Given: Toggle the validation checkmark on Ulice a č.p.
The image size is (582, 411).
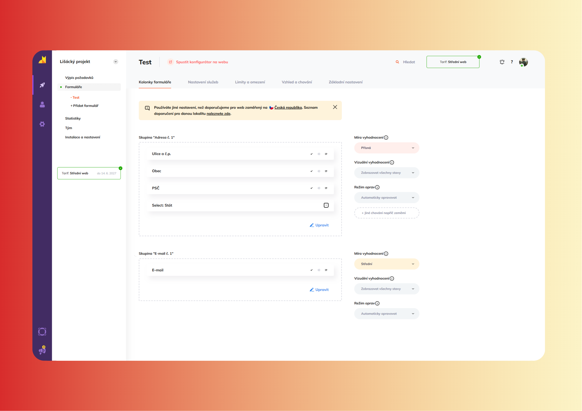Looking at the screenshot, I should [x=311, y=154].
